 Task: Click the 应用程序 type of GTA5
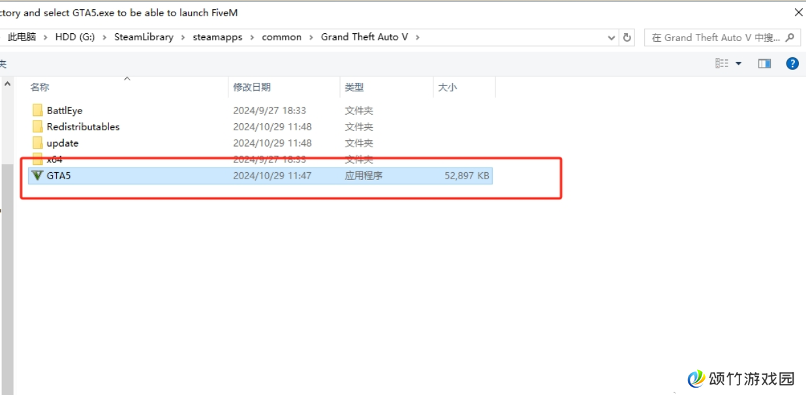(364, 175)
